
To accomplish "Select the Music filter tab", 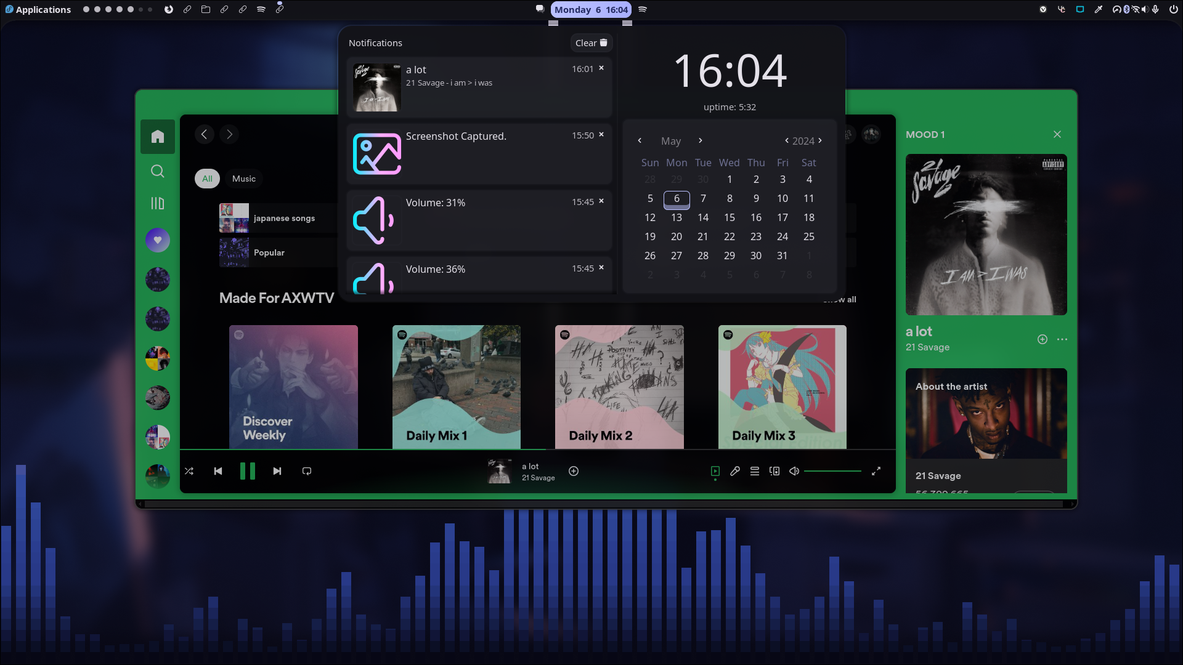I will 244,179.
